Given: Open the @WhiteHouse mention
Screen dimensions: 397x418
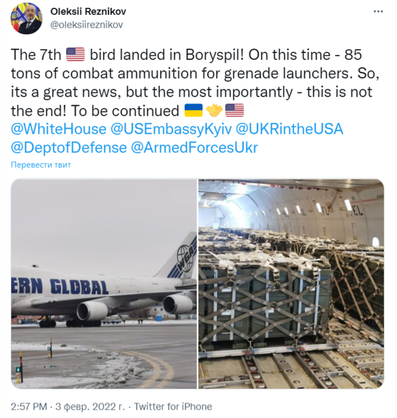Looking at the screenshot, I should 59,129.
